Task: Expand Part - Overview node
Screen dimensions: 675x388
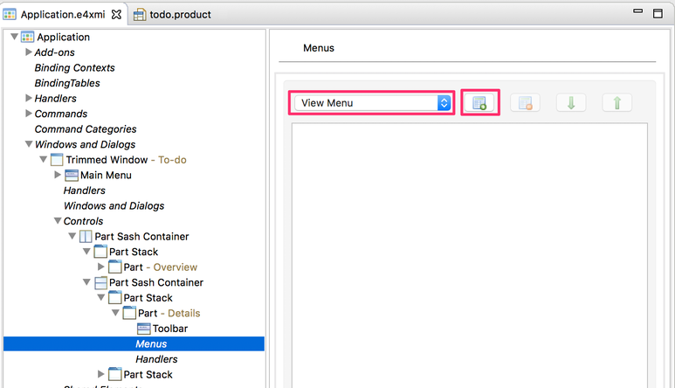Action: point(100,267)
